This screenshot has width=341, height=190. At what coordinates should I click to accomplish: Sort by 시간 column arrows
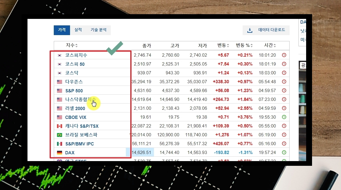tap(275, 45)
